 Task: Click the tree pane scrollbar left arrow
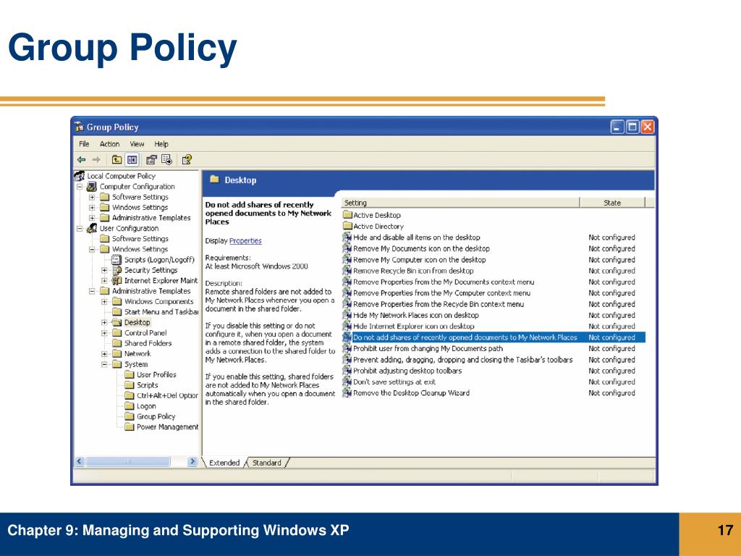pyautogui.click(x=80, y=461)
